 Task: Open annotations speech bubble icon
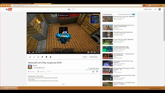42,57
